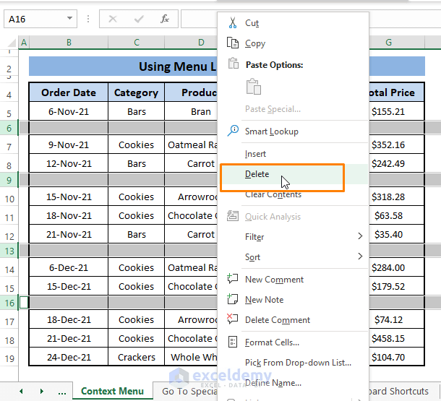This screenshot has width=441, height=401.
Task: Click Paste Special... menu entry
Action: (x=293, y=109)
